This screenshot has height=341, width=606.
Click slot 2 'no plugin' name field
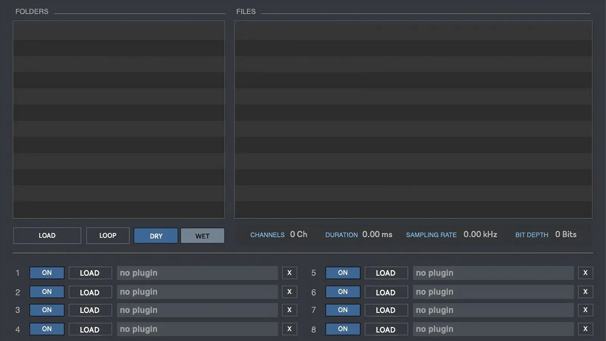pos(197,292)
